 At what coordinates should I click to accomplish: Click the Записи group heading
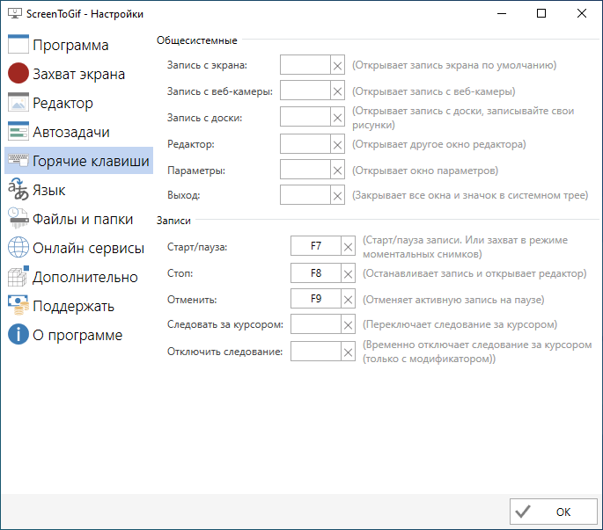[173, 221]
